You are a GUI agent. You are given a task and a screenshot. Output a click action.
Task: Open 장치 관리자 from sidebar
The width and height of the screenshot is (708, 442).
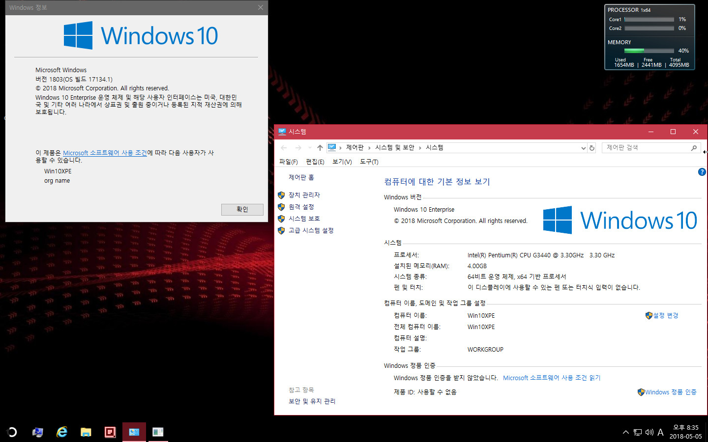tap(304, 195)
